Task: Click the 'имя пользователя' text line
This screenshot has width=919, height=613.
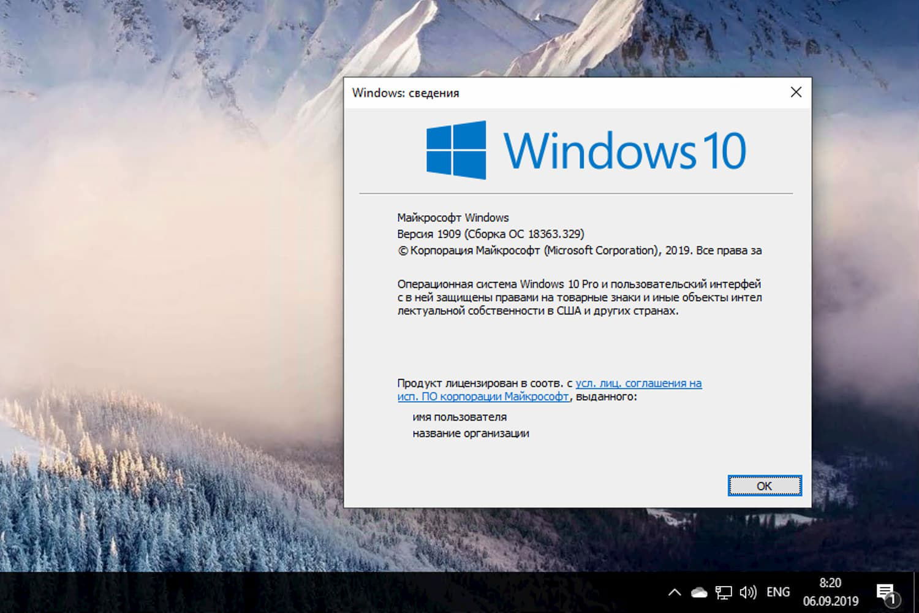Action: [x=458, y=417]
